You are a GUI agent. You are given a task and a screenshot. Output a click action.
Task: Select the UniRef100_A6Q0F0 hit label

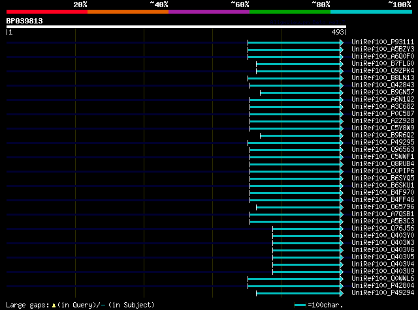pyautogui.click(x=383, y=57)
